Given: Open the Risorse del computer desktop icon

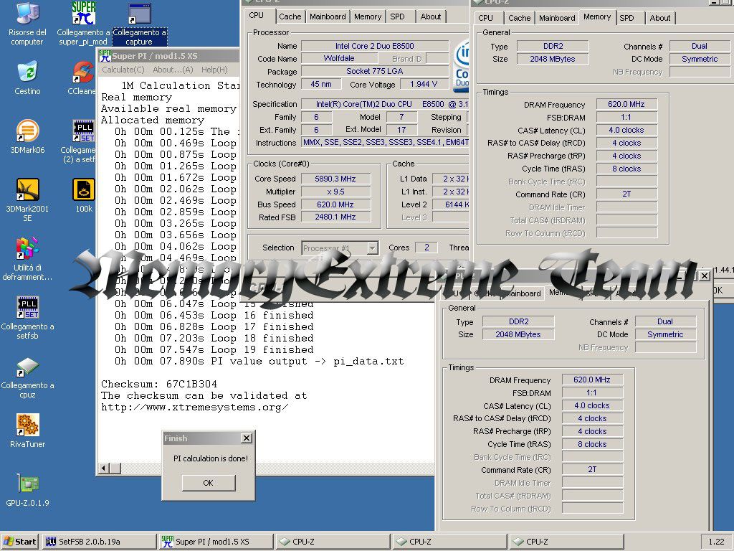Looking at the screenshot, I should pos(27,14).
